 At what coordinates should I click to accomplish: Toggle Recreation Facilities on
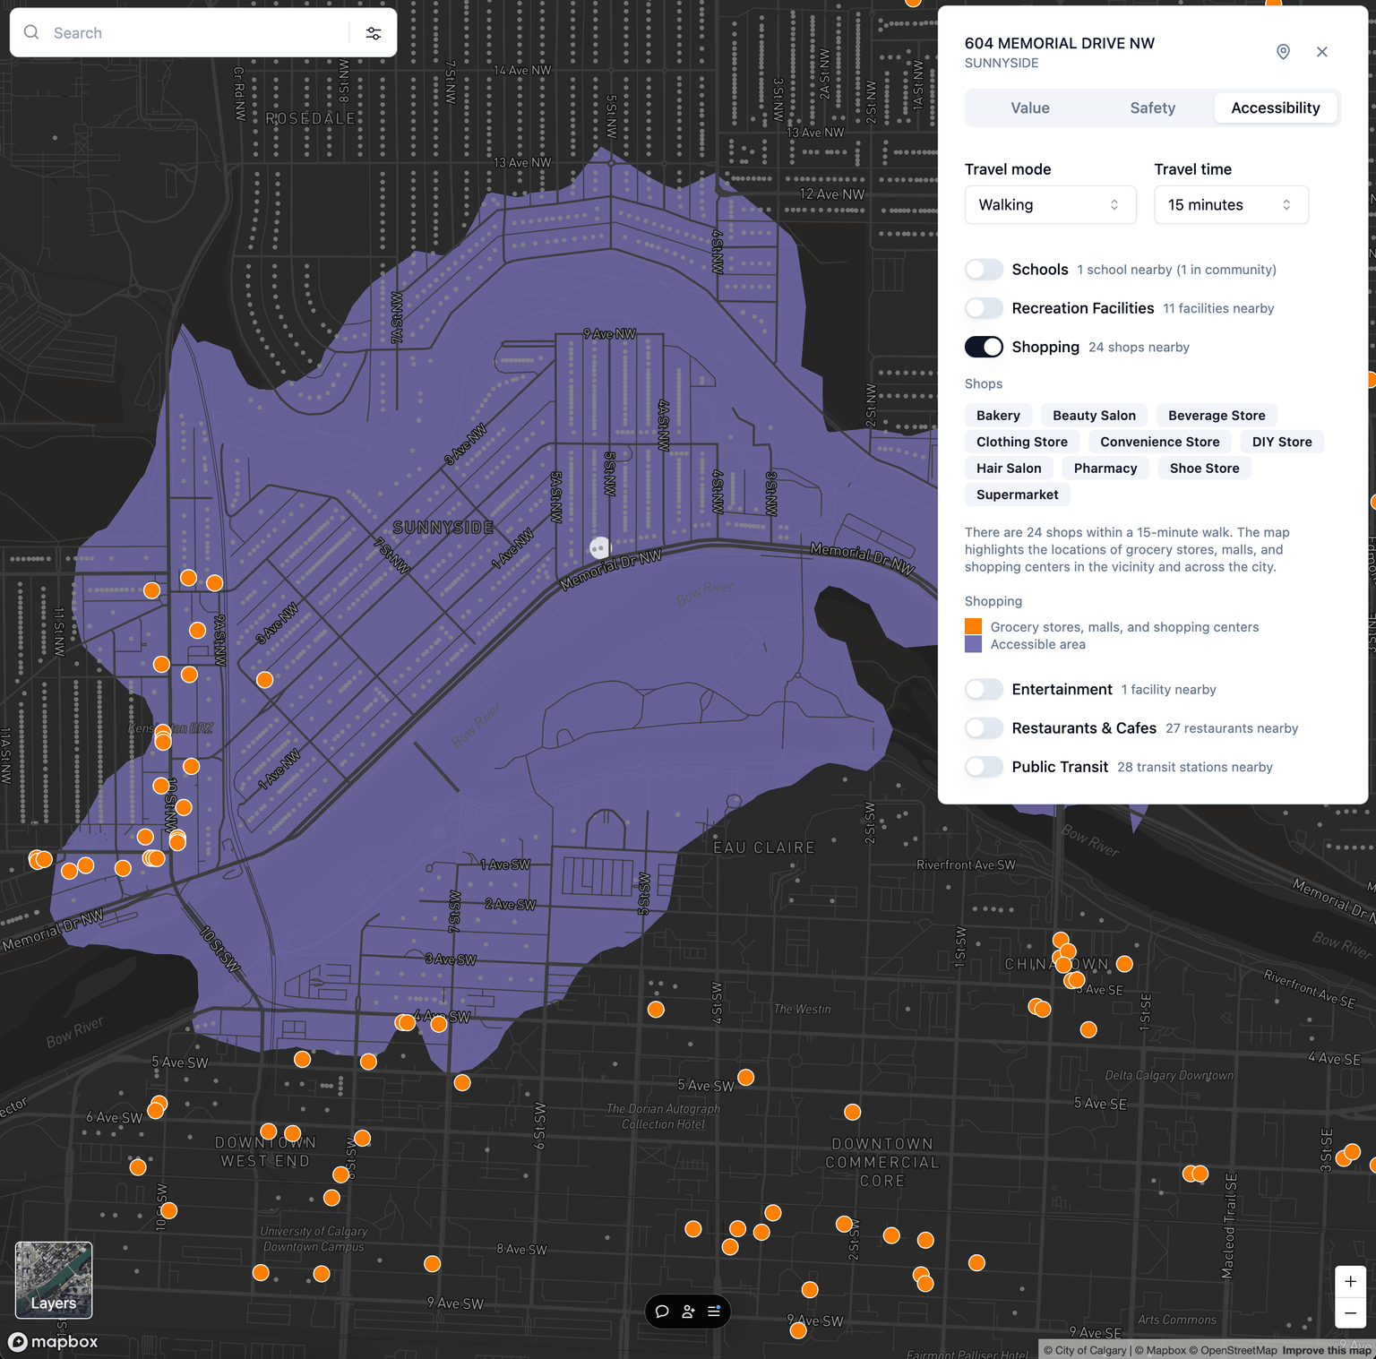(x=984, y=308)
